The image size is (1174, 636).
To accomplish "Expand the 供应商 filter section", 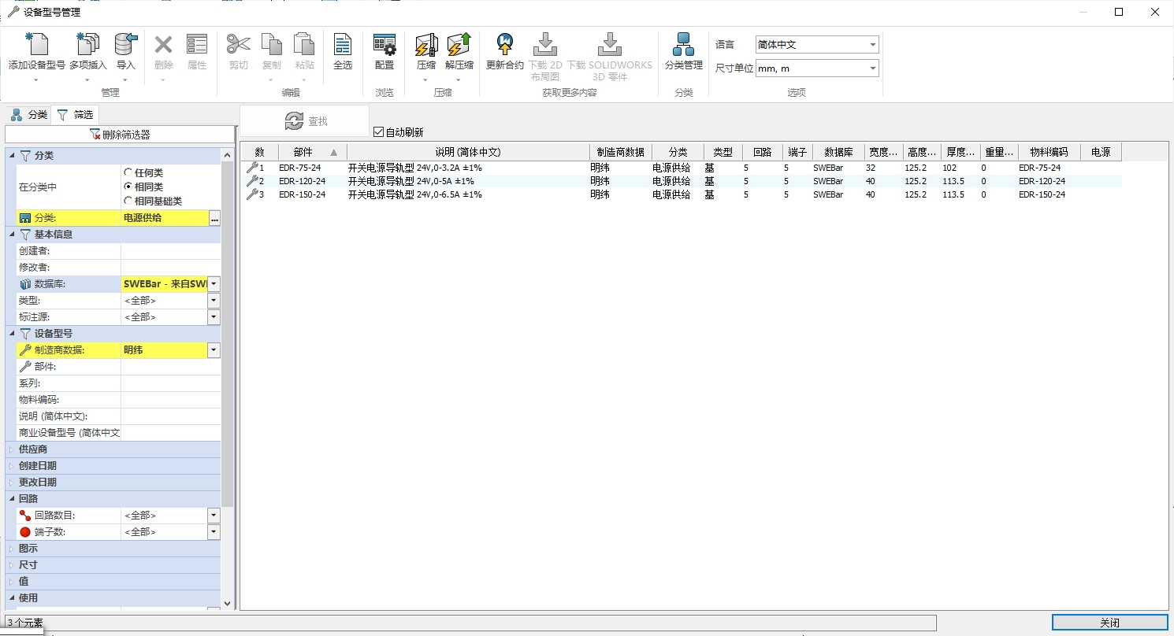I will [x=33, y=449].
